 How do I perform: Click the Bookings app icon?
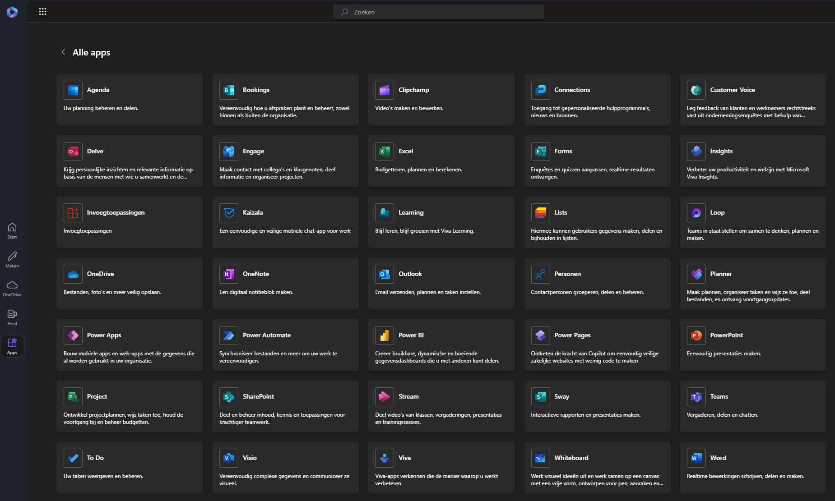[229, 90]
